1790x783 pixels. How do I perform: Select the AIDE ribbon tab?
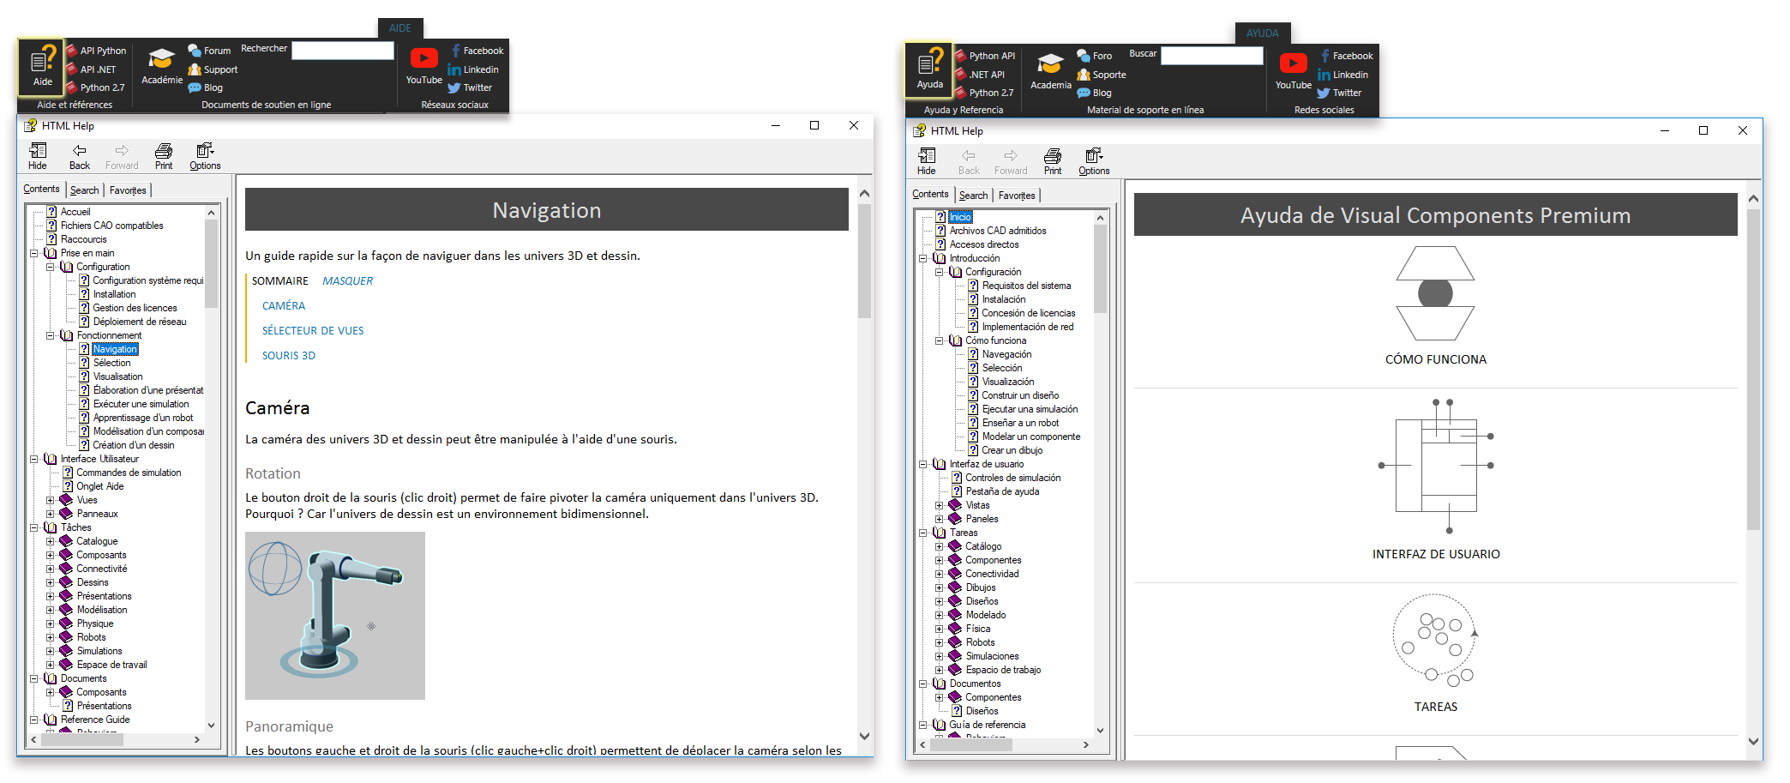pos(400,28)
